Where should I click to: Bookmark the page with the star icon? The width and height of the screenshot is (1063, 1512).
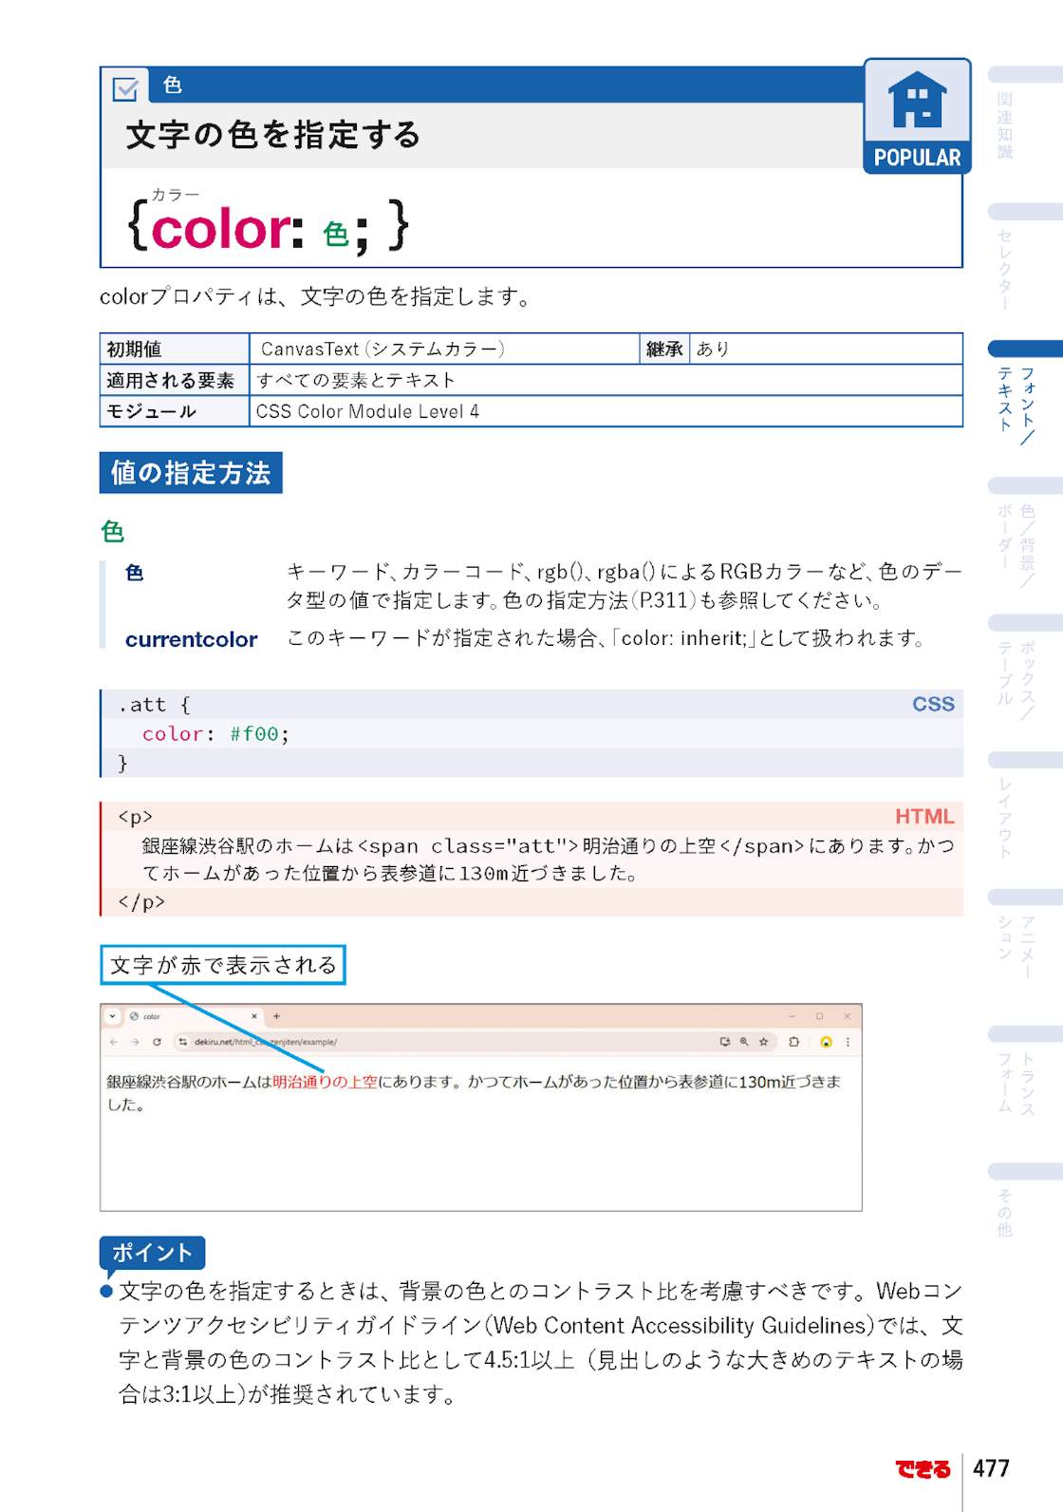[x=763, y=1042]
